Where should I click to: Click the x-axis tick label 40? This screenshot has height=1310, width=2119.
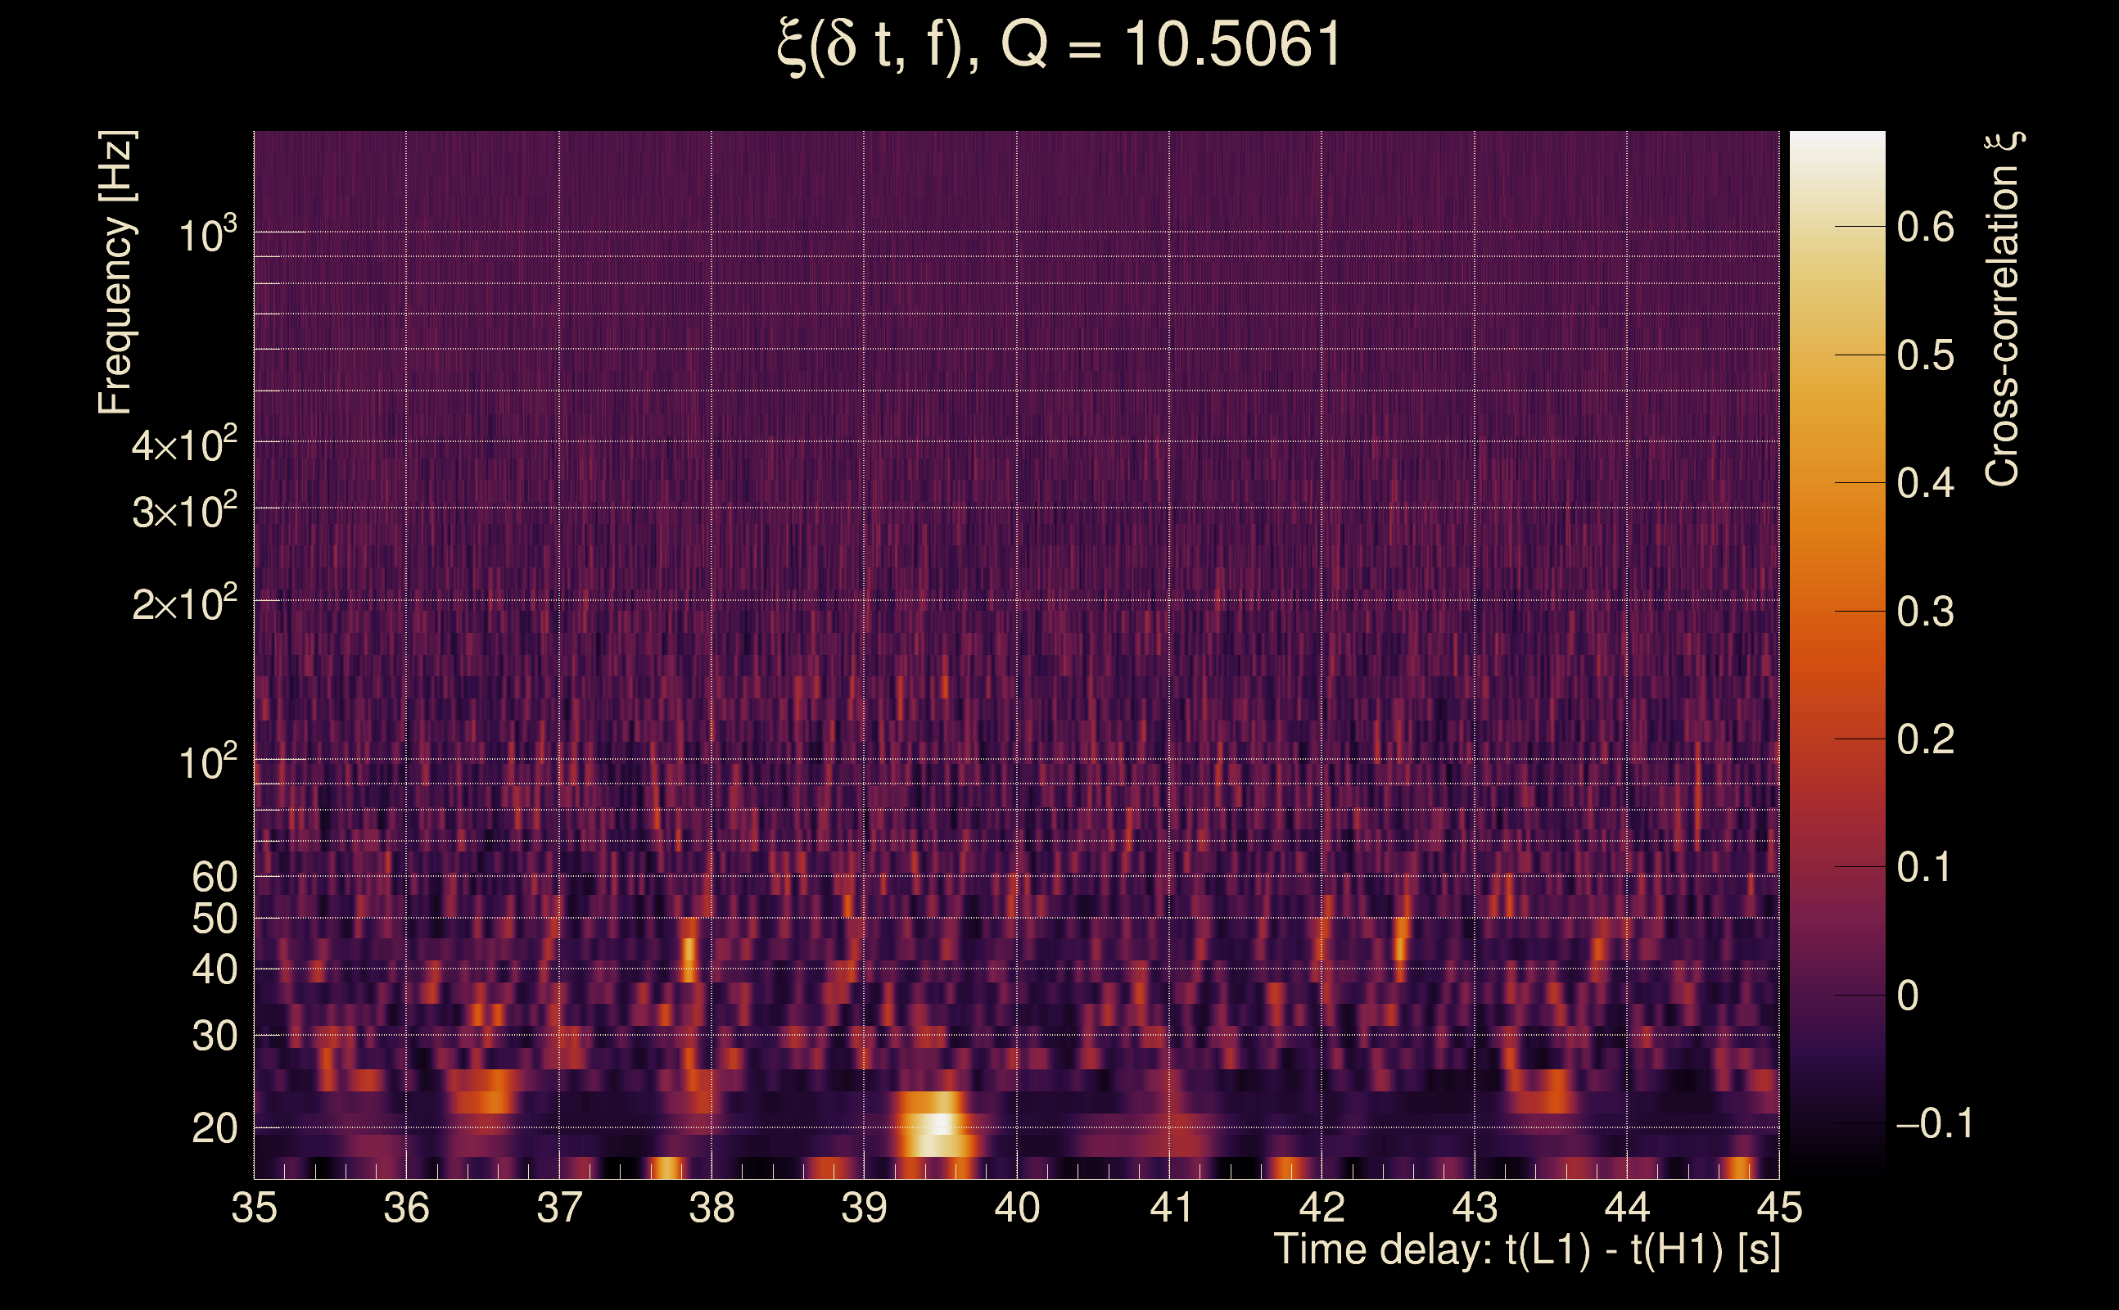[1016, 1207]
